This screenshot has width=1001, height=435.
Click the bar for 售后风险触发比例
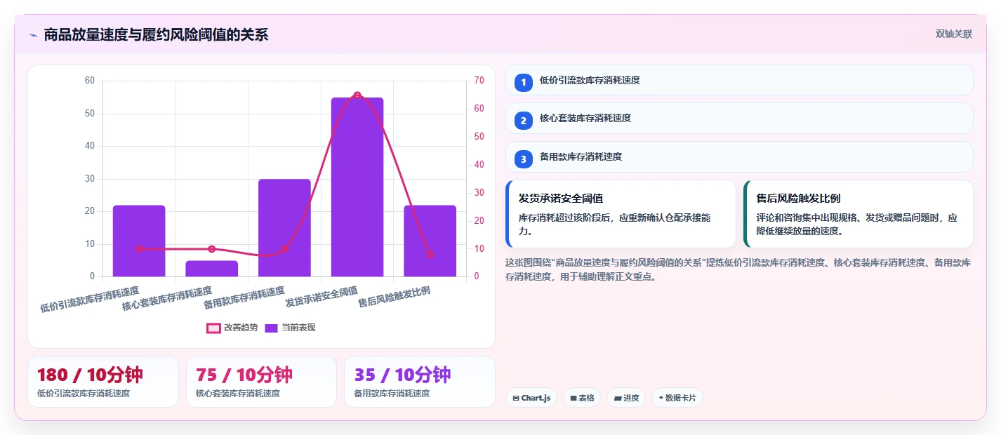click(x=430, y=241)
